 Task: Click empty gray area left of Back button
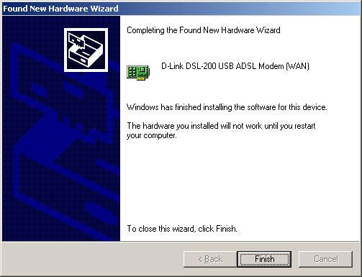click(x=92, y=259)
